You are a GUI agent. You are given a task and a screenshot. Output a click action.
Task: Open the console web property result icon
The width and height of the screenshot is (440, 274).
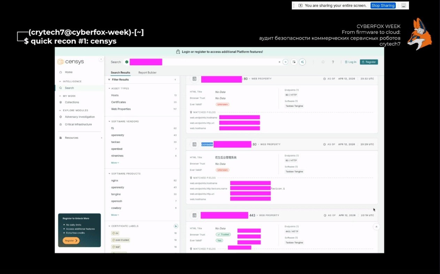point(194,144)
